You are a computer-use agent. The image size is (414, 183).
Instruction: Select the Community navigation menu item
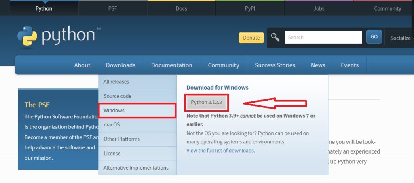(223, 65)
